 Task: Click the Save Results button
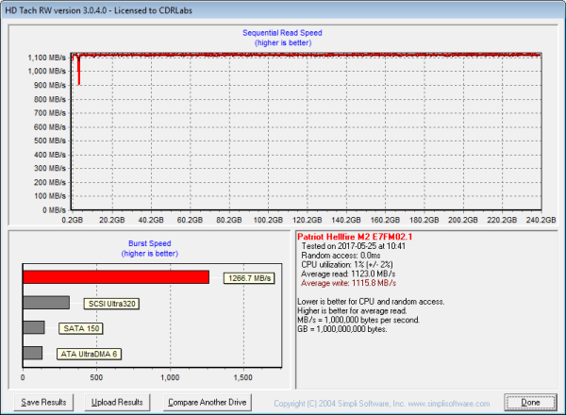[44, 402]
